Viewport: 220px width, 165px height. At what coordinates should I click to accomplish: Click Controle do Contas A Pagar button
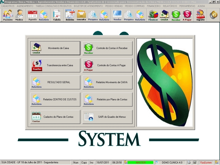(108, 65)
